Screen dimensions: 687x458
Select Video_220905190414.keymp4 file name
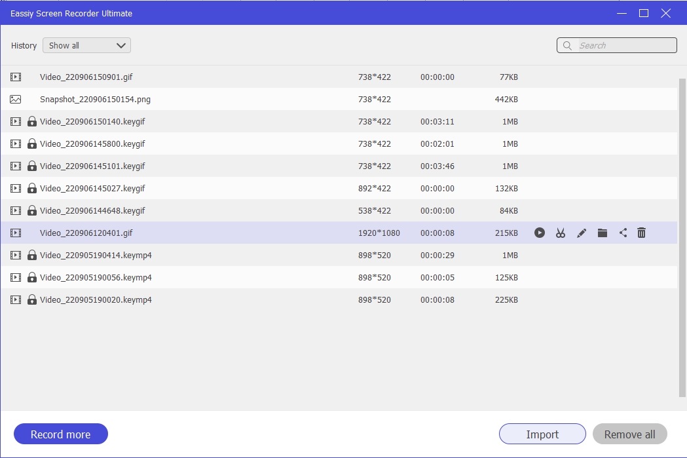(x=96, y=256)
